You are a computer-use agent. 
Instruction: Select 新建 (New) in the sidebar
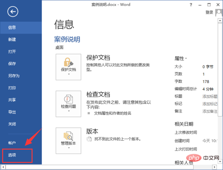point(12,39)
